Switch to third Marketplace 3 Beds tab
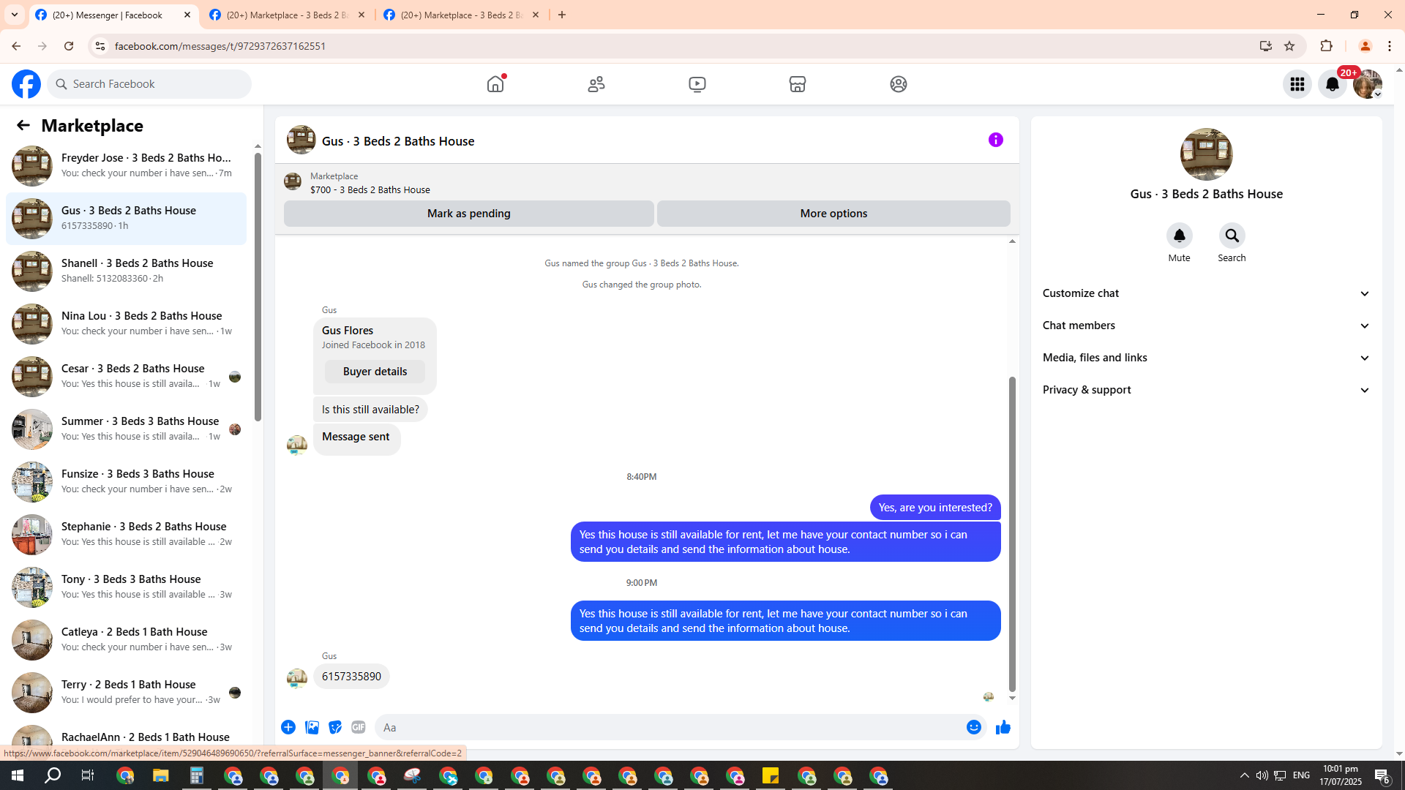The width and height of the screenshot is (1405, 790). coord(461,15)
